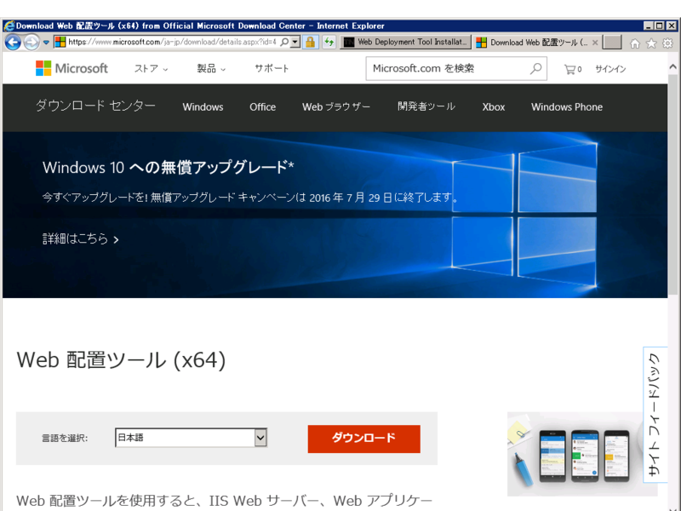Go back with the IE back arrow

[13, 42]
